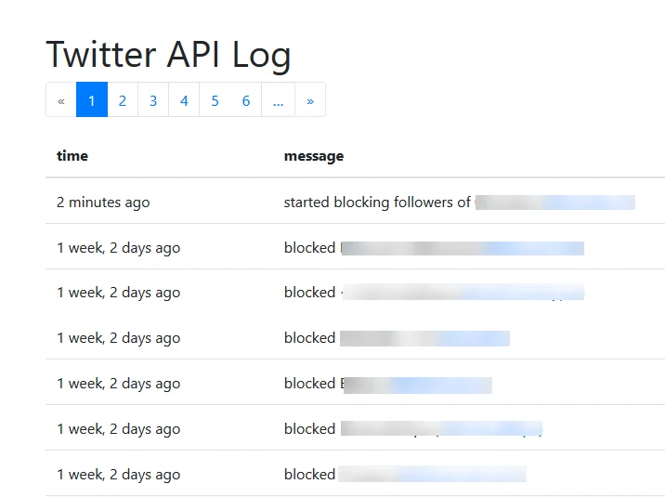Open log page 6
This screenshot has width=665, height=497.
pyautogui.click(x=246, y=100)
